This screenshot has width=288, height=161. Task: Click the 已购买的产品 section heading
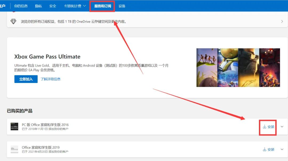tap(19, 111)
